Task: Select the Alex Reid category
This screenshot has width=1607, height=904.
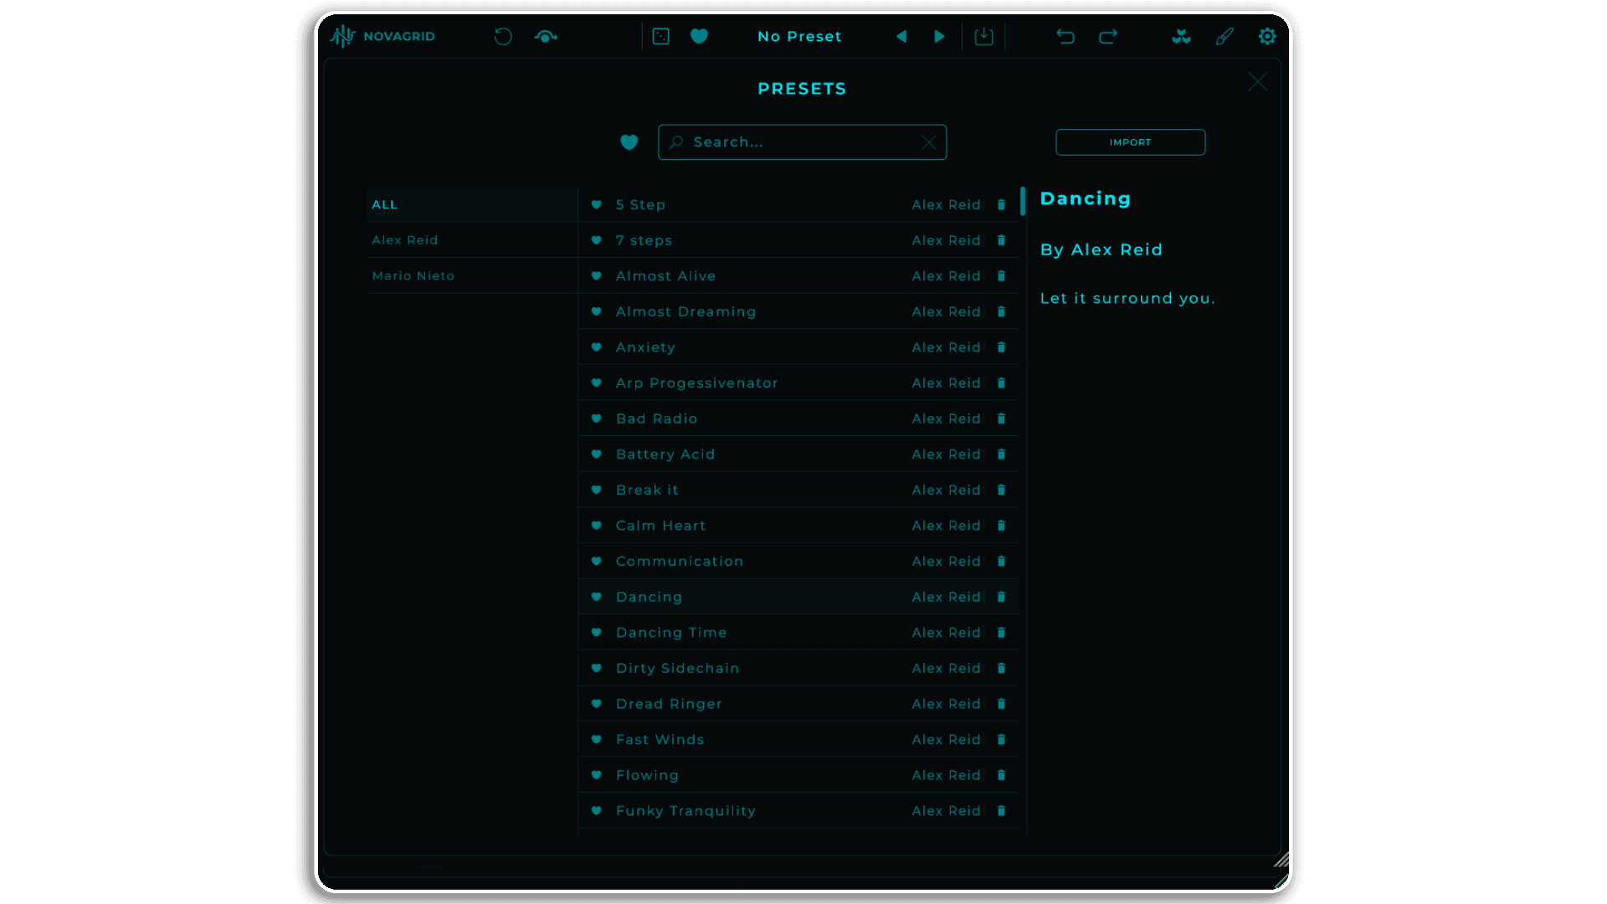Action: 472,240
